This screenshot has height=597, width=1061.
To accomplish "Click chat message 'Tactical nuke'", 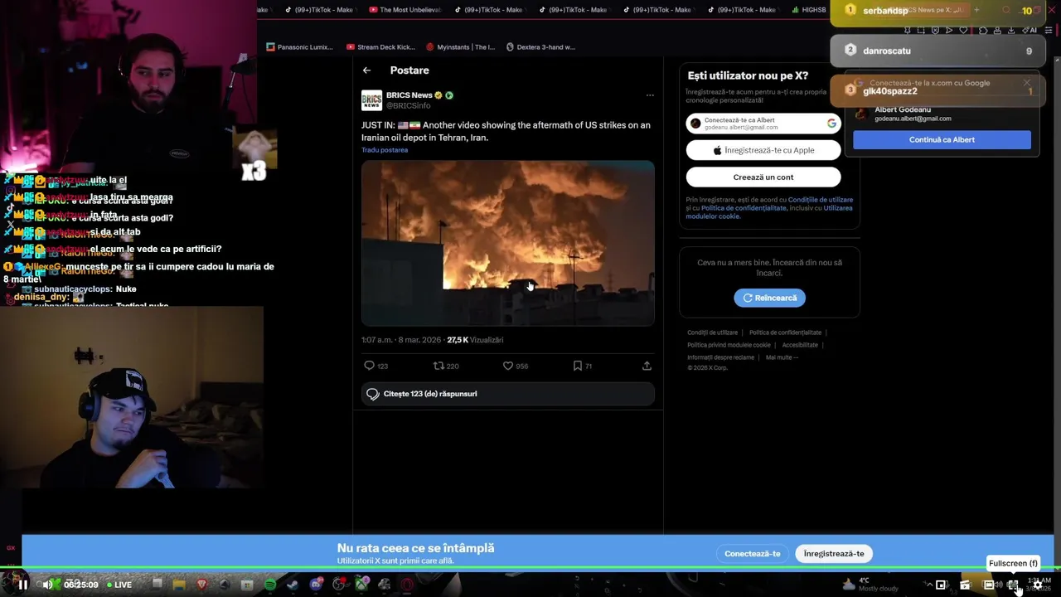I will click(143, 306).
